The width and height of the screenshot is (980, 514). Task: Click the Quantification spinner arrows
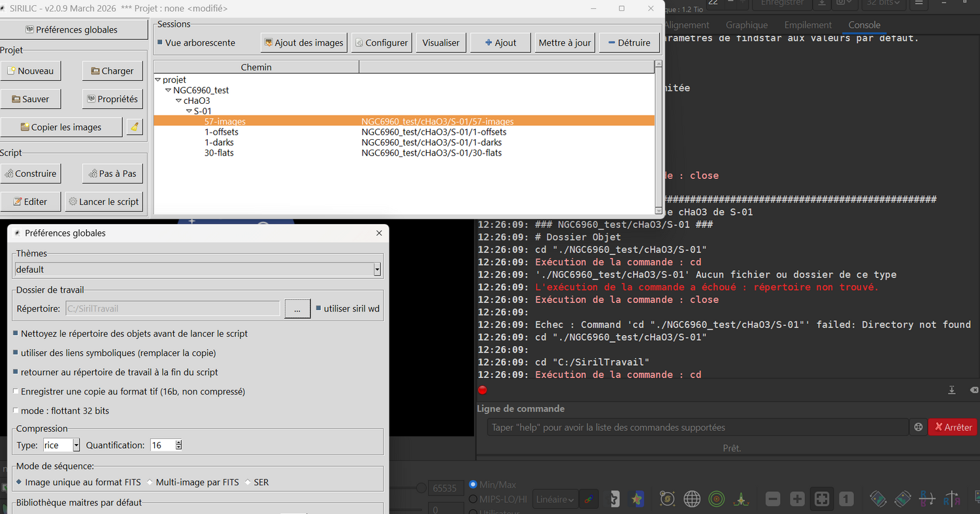[178, 445]
